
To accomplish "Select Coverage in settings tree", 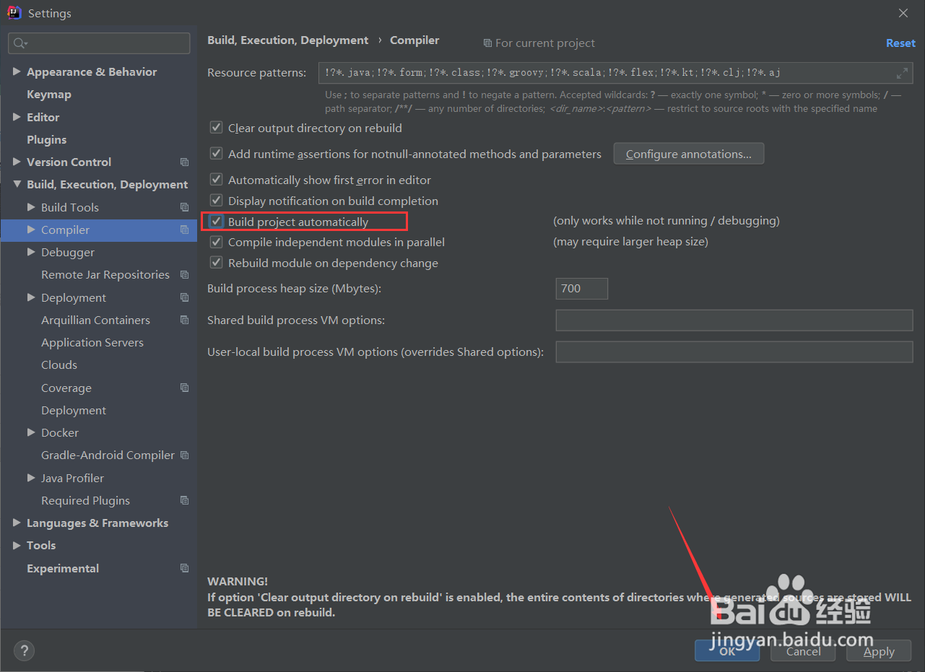I will [66, 388].
